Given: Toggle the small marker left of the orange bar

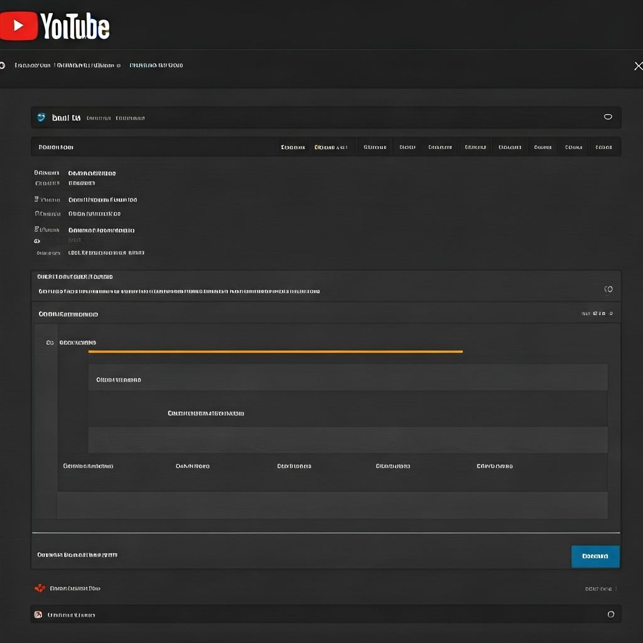Looking at the screenshot, I should (50, 343).
